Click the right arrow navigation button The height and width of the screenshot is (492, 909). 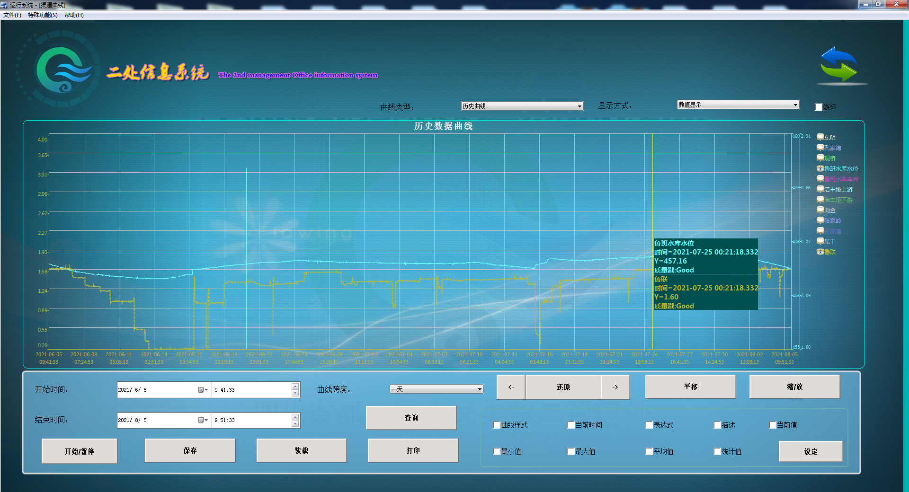point(615,387)
